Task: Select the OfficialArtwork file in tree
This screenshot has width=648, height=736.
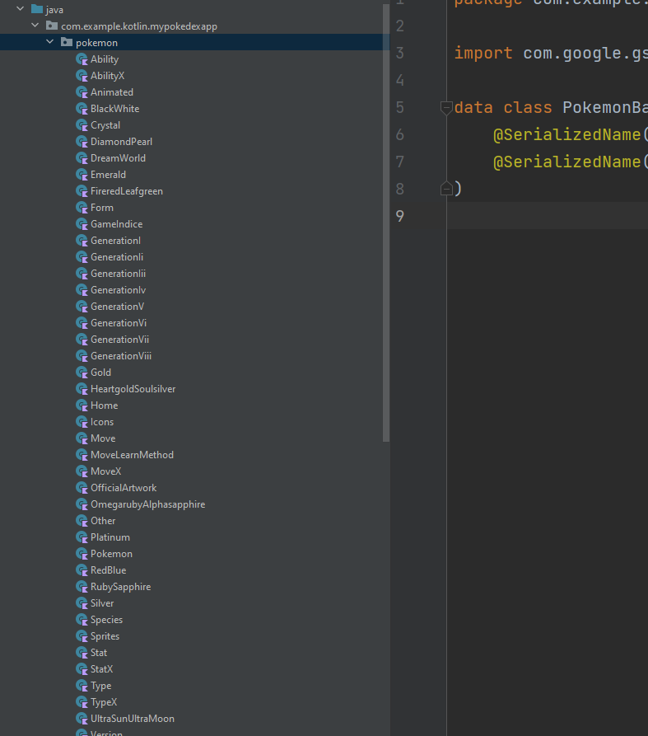Action: point(123,488)
